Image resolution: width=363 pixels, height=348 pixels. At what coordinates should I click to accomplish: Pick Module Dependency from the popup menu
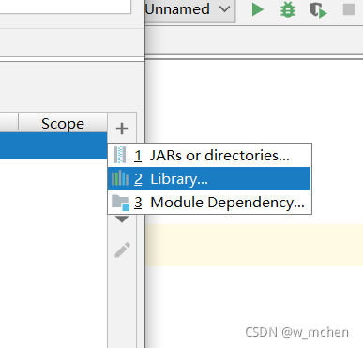209,202
